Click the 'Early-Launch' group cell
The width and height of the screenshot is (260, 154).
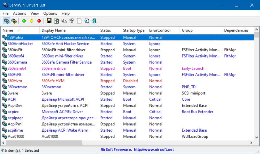193,68
